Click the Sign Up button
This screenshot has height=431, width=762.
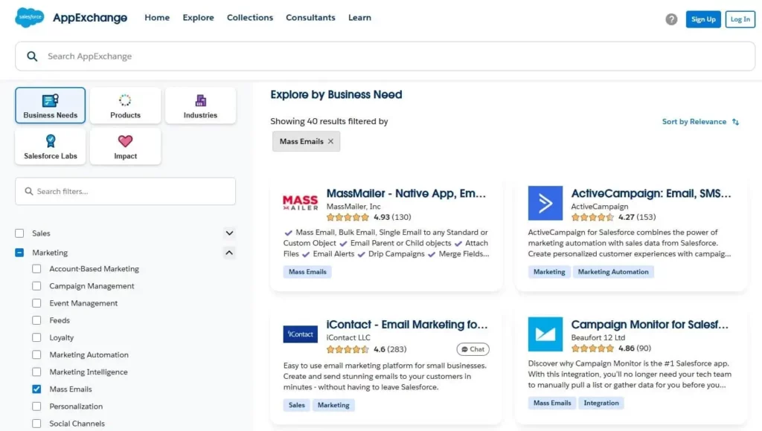(x=703, y=19)
